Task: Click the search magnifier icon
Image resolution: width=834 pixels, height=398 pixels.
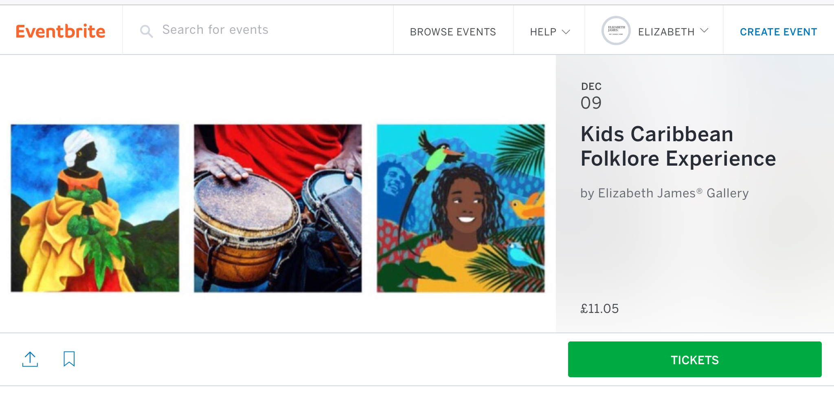Action: coord(146,31)
